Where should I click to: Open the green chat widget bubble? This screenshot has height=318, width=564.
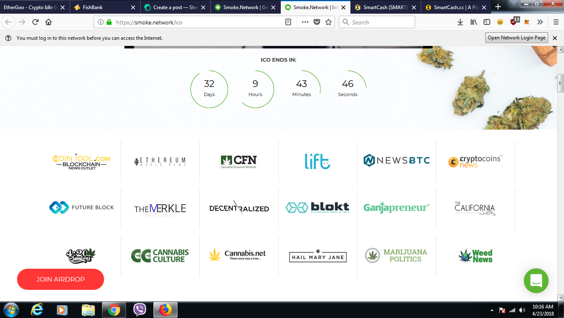pos(536,281)
